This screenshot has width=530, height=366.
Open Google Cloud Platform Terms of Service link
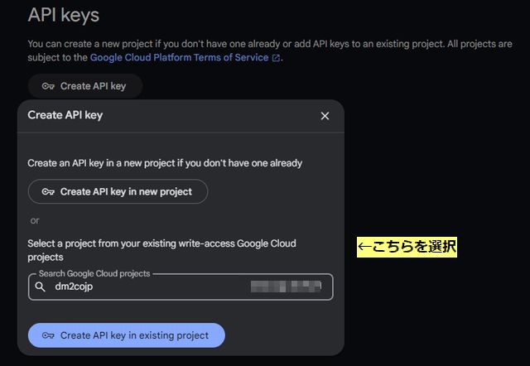179,57
